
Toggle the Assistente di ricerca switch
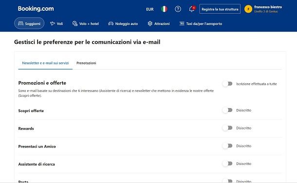(227, 164)
